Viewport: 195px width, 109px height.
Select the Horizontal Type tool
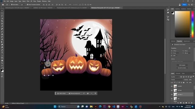click(x=2, y=52)
